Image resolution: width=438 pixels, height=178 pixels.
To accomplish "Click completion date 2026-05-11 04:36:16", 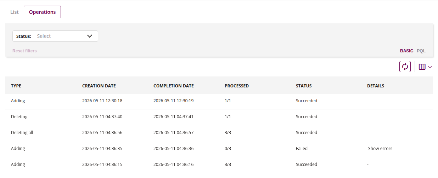I will click(x=173, y=165).
